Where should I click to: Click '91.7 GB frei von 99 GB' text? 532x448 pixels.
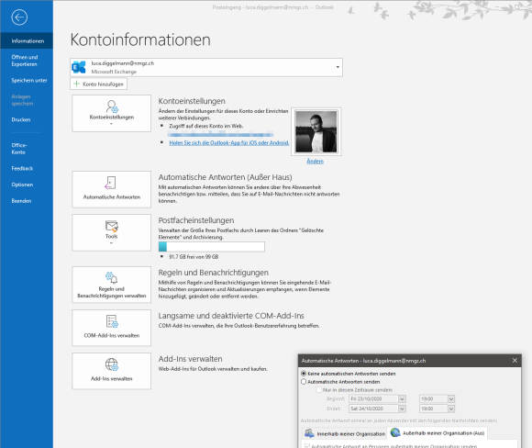point(194,256)
